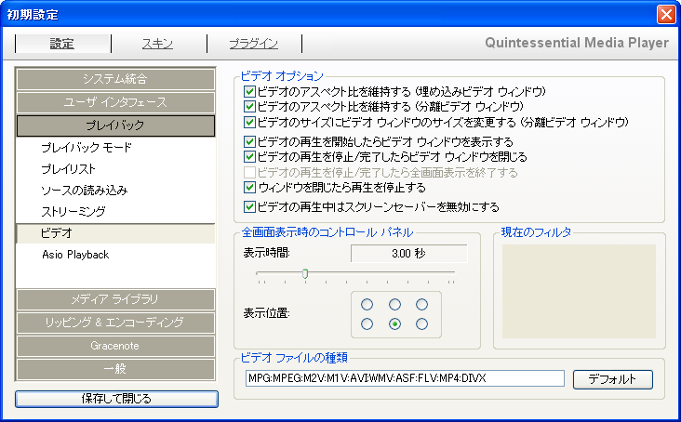This screenshot has height=422, width=681.
Task: Select the プレイリスト item
Action: coord(69,169)
